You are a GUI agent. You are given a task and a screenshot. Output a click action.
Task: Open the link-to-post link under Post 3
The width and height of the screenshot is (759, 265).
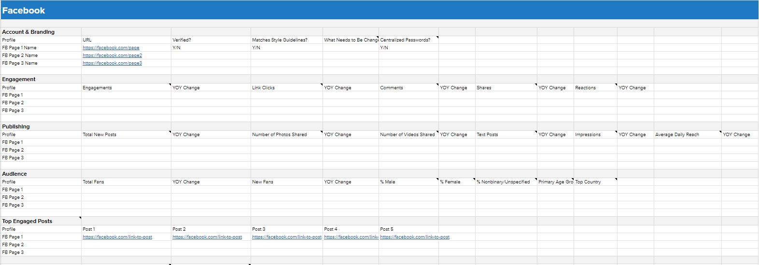tap(286, 237)
